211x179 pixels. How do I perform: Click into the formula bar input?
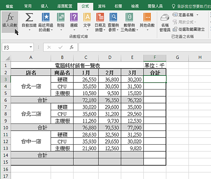145,47
